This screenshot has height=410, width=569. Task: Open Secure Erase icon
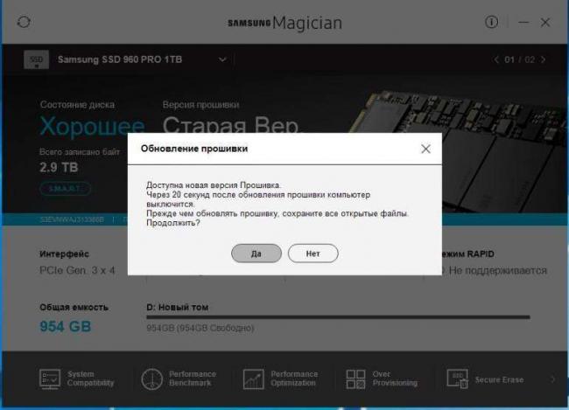[x=457, y=379]
